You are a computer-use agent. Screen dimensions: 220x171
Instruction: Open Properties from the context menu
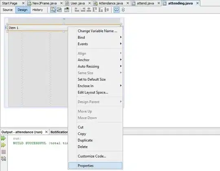pos(95,166)
